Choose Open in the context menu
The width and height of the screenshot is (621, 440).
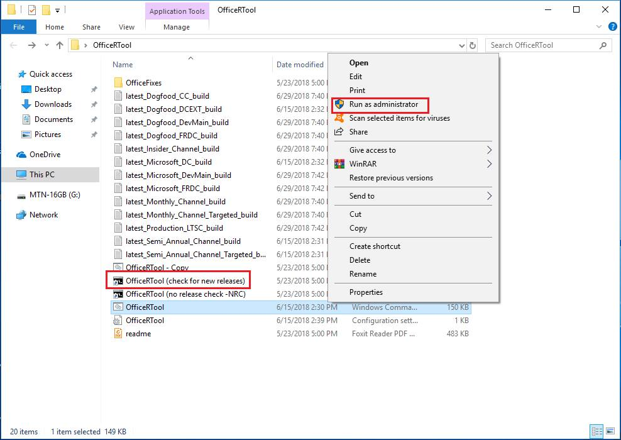[x=359, y=63]
